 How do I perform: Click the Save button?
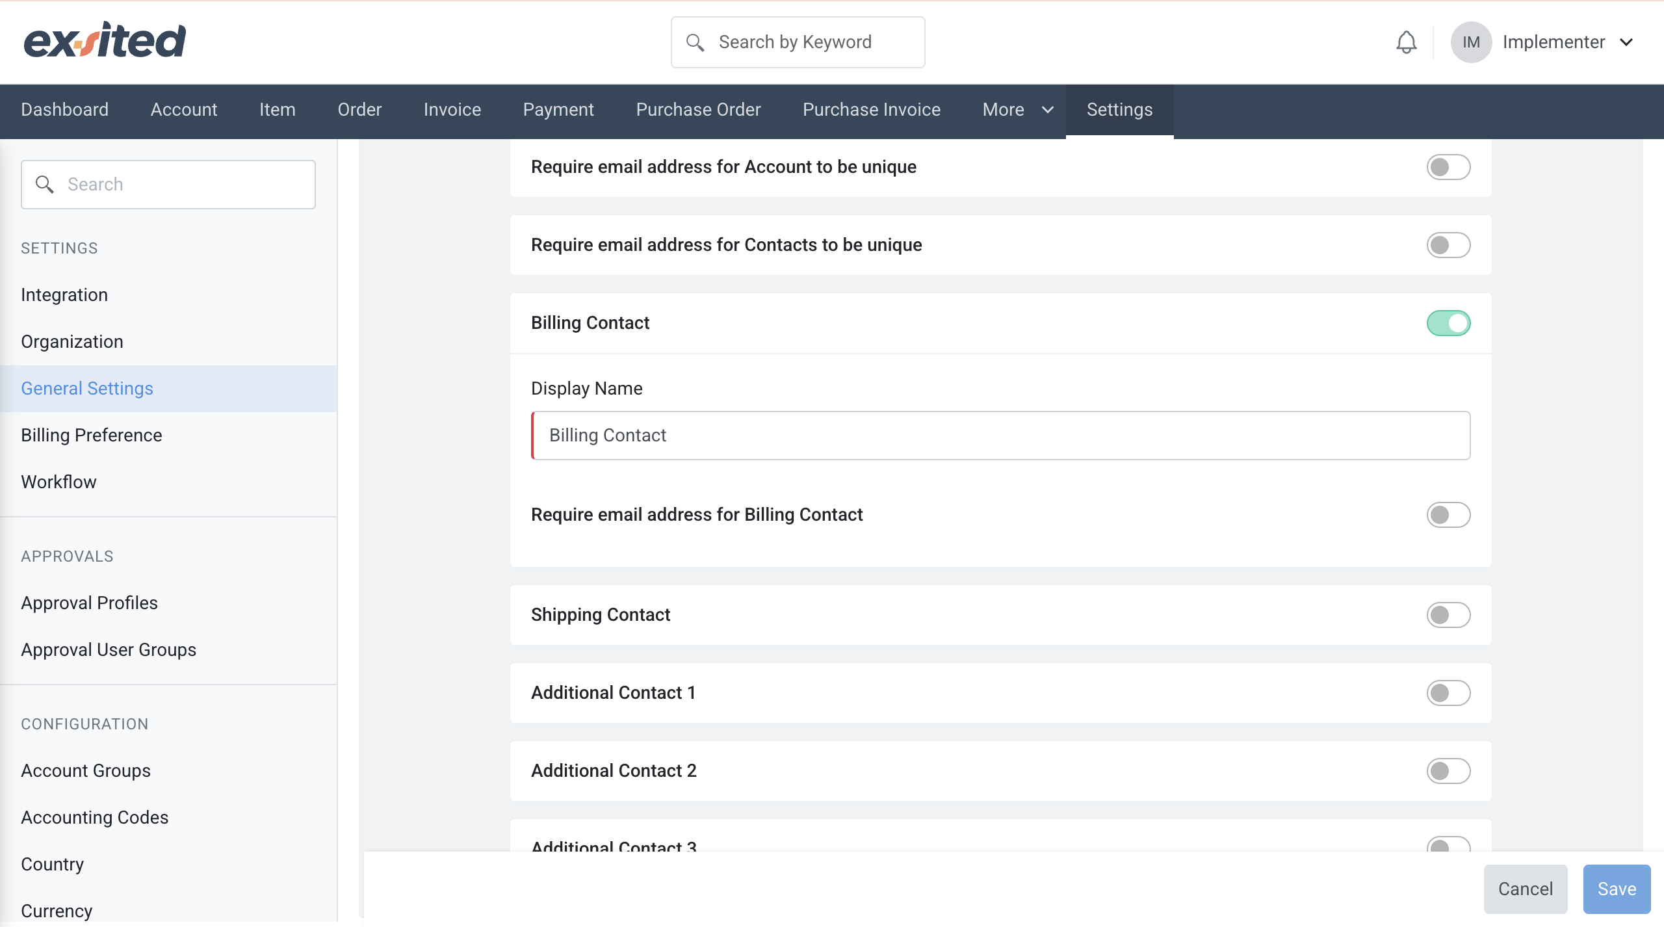coord(1617,889)
